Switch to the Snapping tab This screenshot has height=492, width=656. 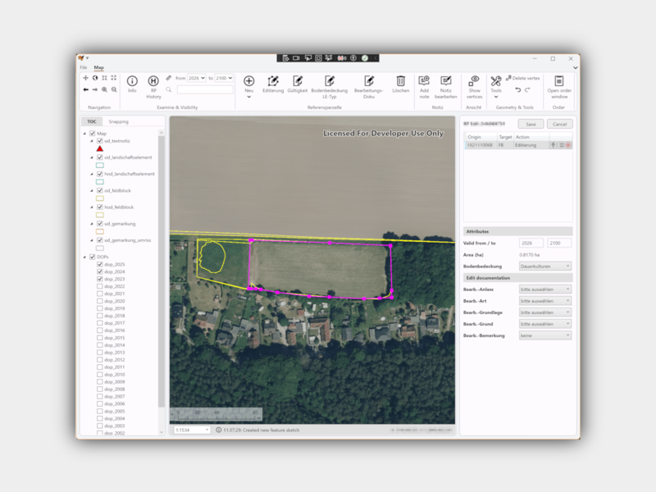tap(118, 121)
